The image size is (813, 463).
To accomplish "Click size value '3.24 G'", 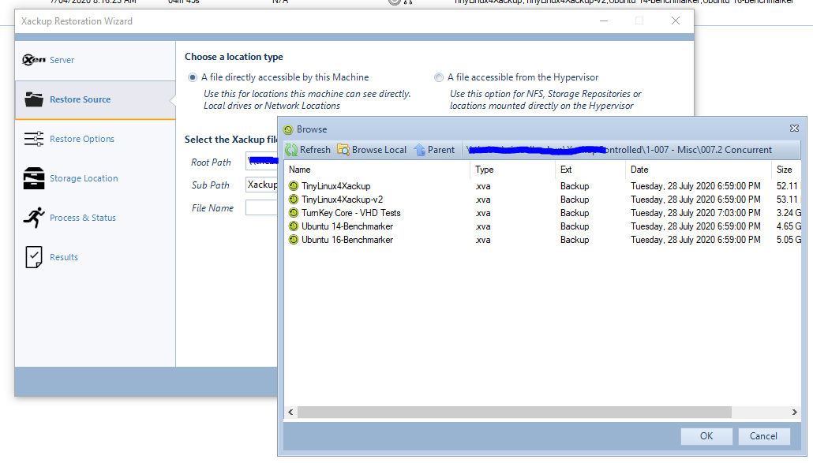I will tap(789, 213).
